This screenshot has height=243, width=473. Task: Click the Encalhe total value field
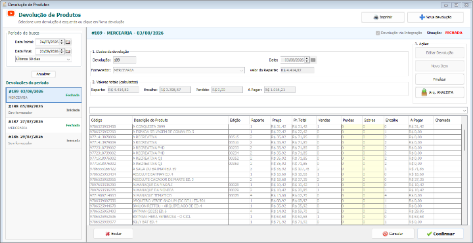(175, 90)
